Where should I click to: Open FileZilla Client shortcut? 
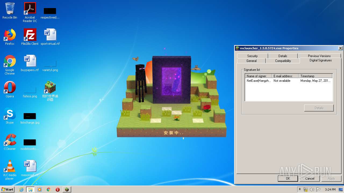[30, 37]
